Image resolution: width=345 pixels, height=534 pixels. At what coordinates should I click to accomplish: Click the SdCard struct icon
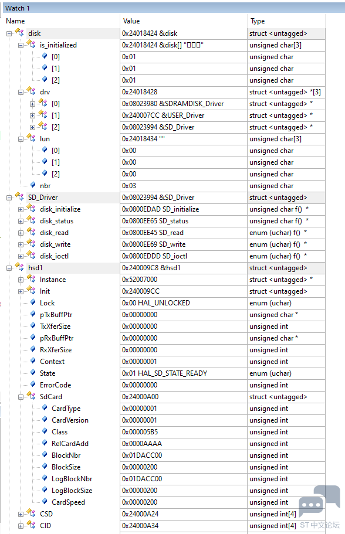[31, 396]
